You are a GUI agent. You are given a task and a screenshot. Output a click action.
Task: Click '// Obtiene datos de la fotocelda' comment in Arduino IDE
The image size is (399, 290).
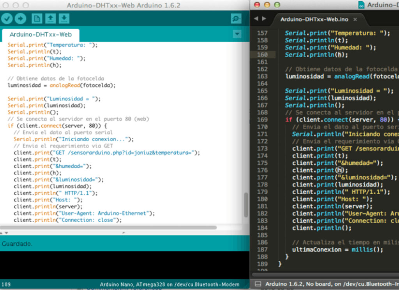[56, 79]
